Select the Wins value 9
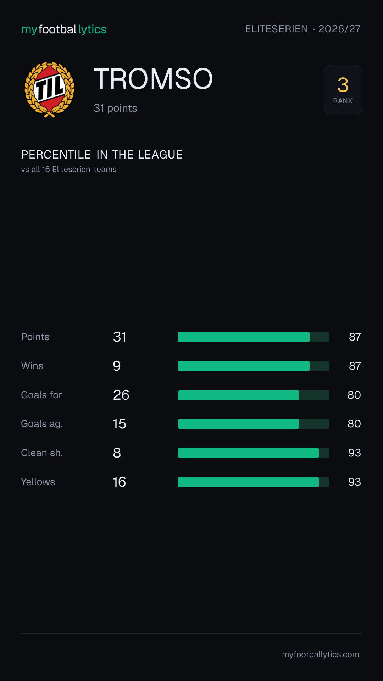The width and height of the screenshot is (383, 681). 117,366
